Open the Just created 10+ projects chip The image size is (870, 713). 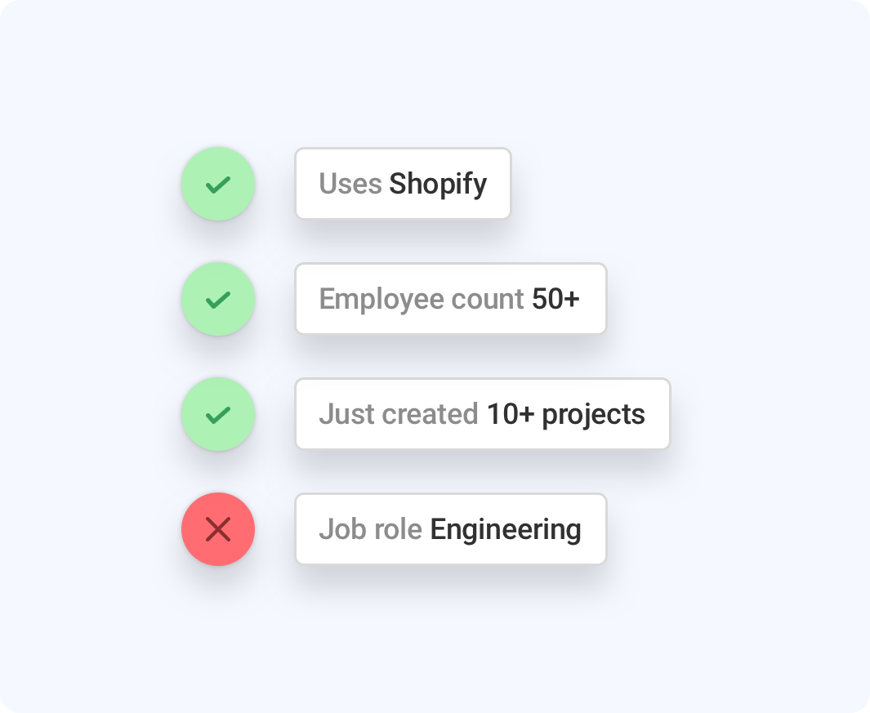[482, 414]
